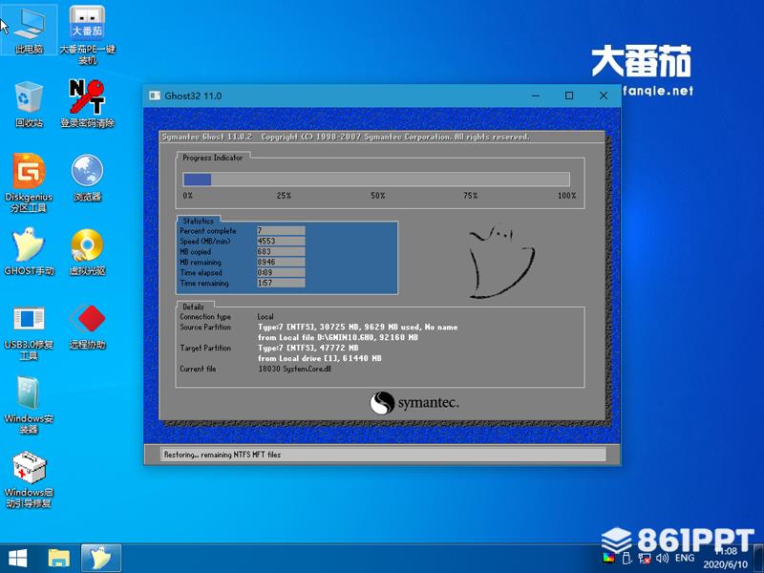This screenshot has width=764, height=573.
Task: Click the 75% progress mark label
Action: [x=470, y=196]
